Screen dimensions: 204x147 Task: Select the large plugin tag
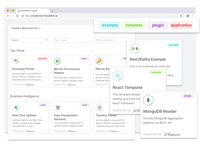point(158,25)
